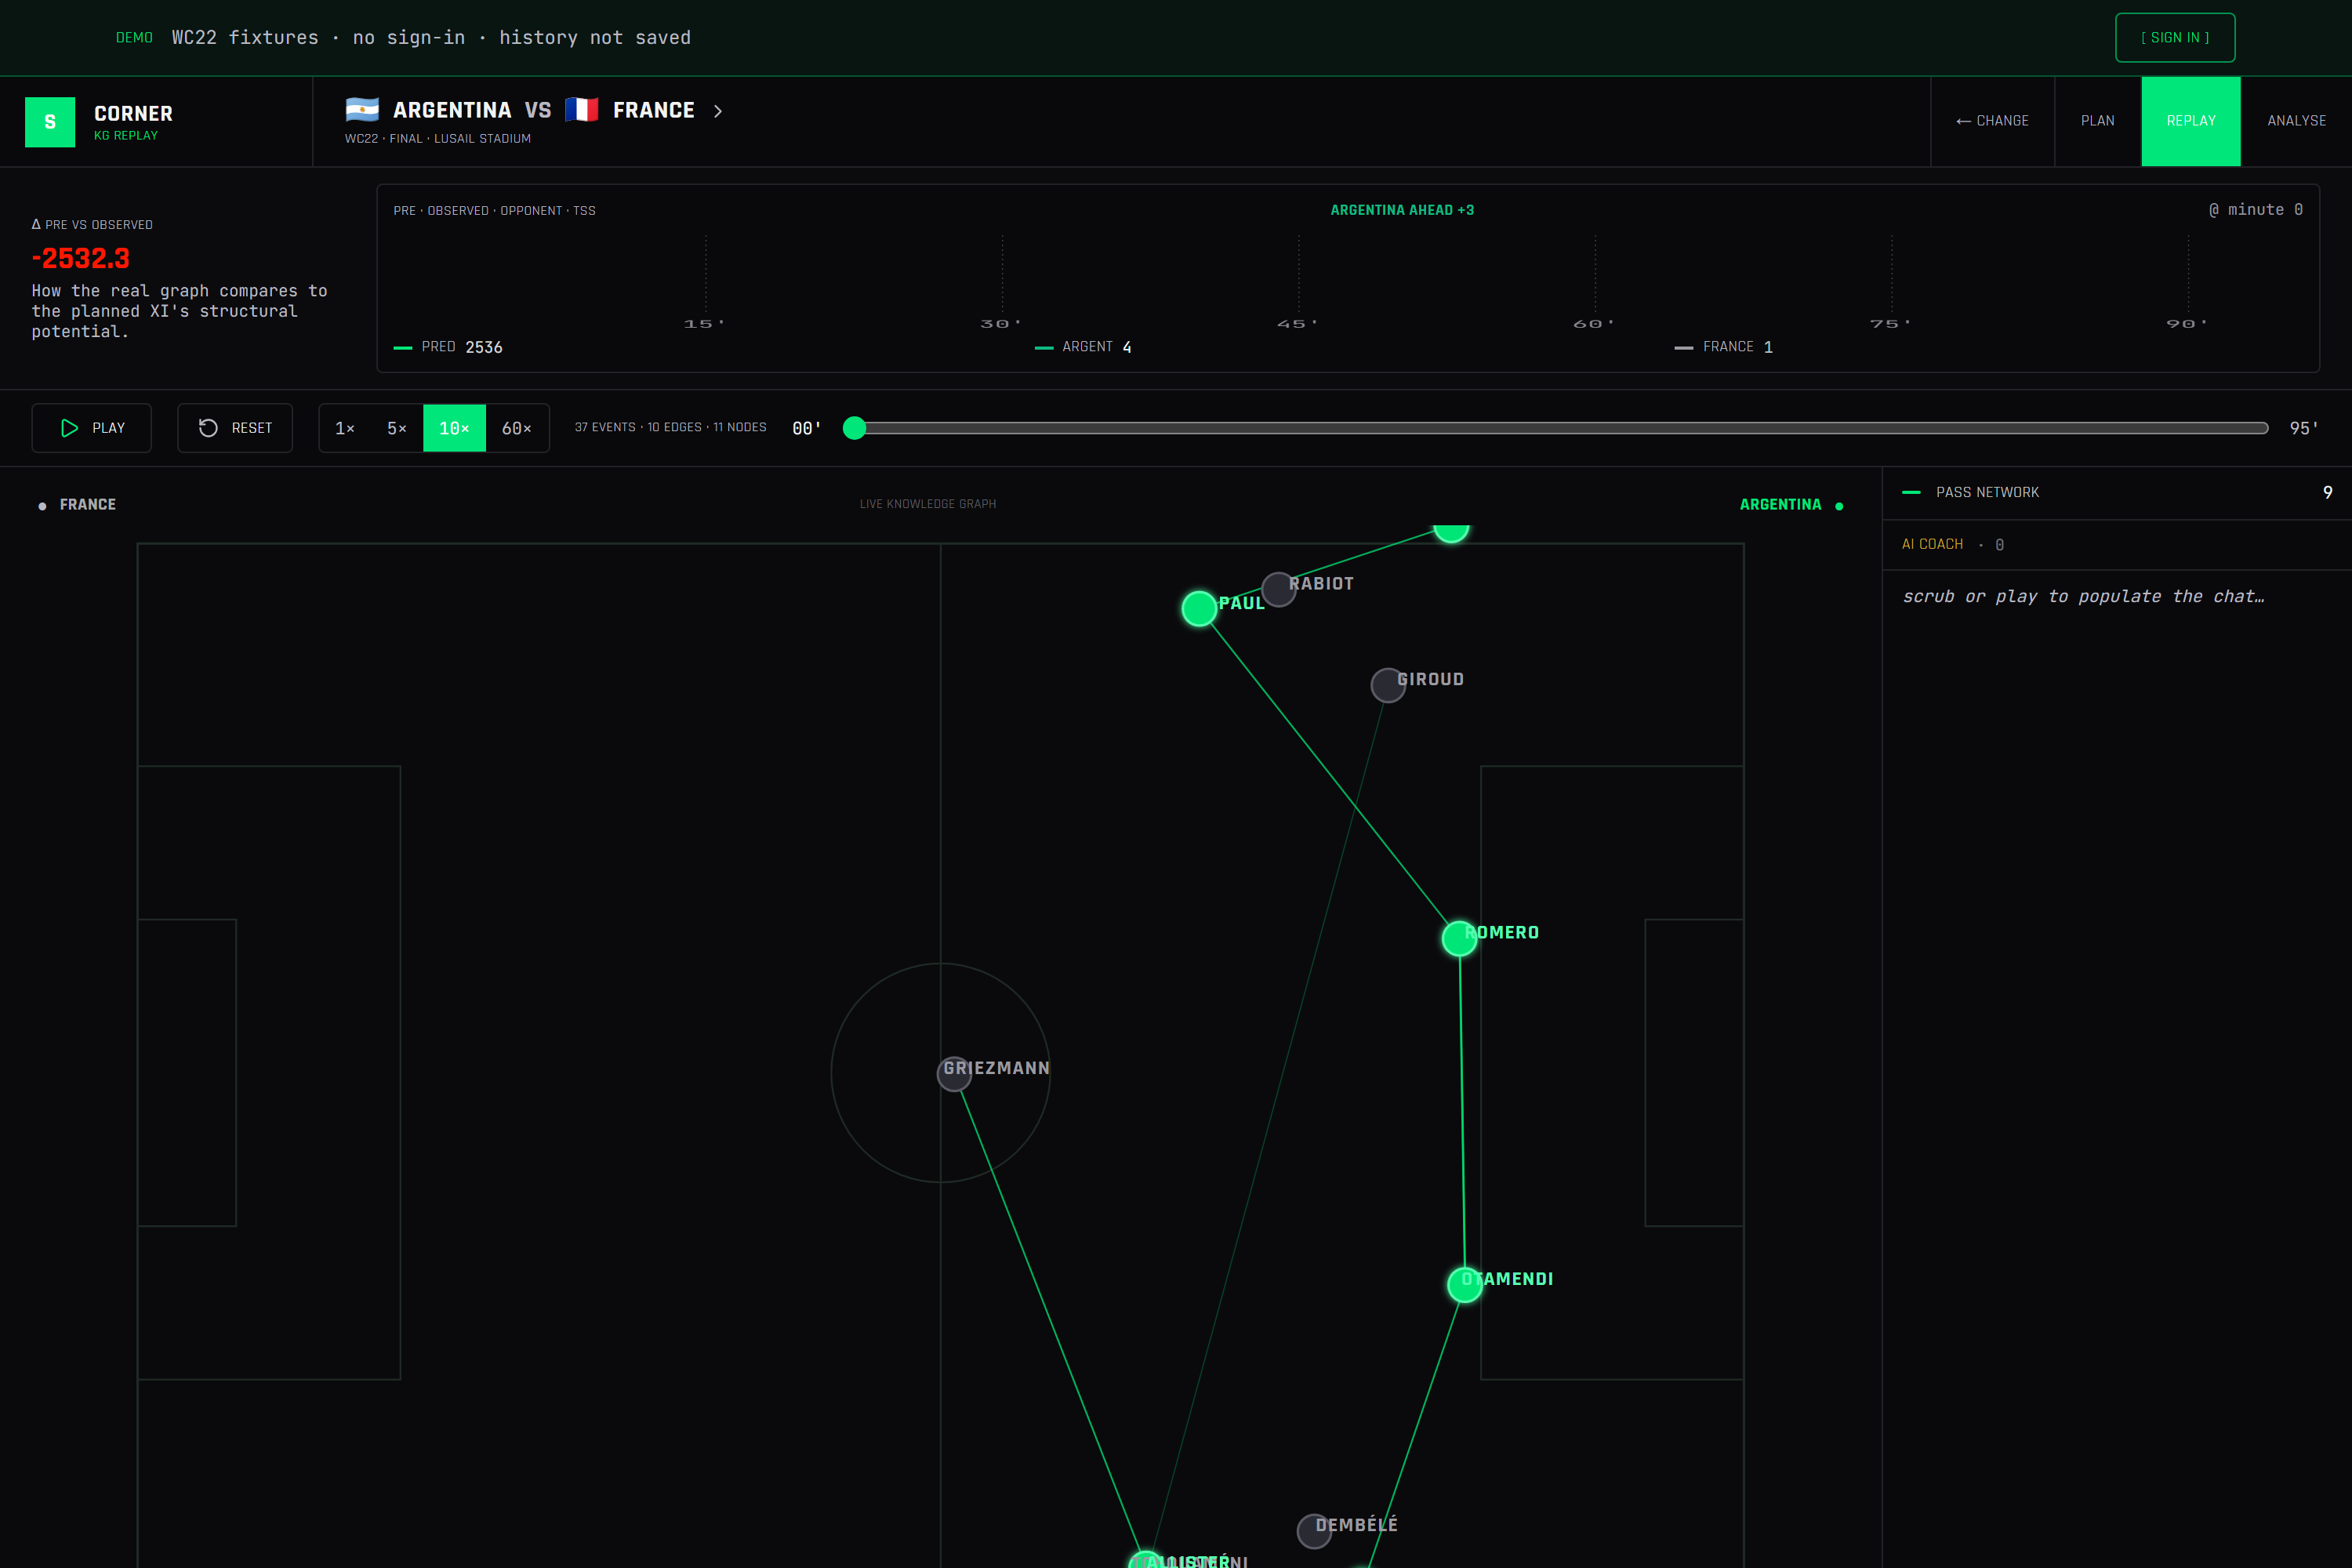Click the -2532.3 delta value
The image size is (2352, 1568).
tap(80, 259)
